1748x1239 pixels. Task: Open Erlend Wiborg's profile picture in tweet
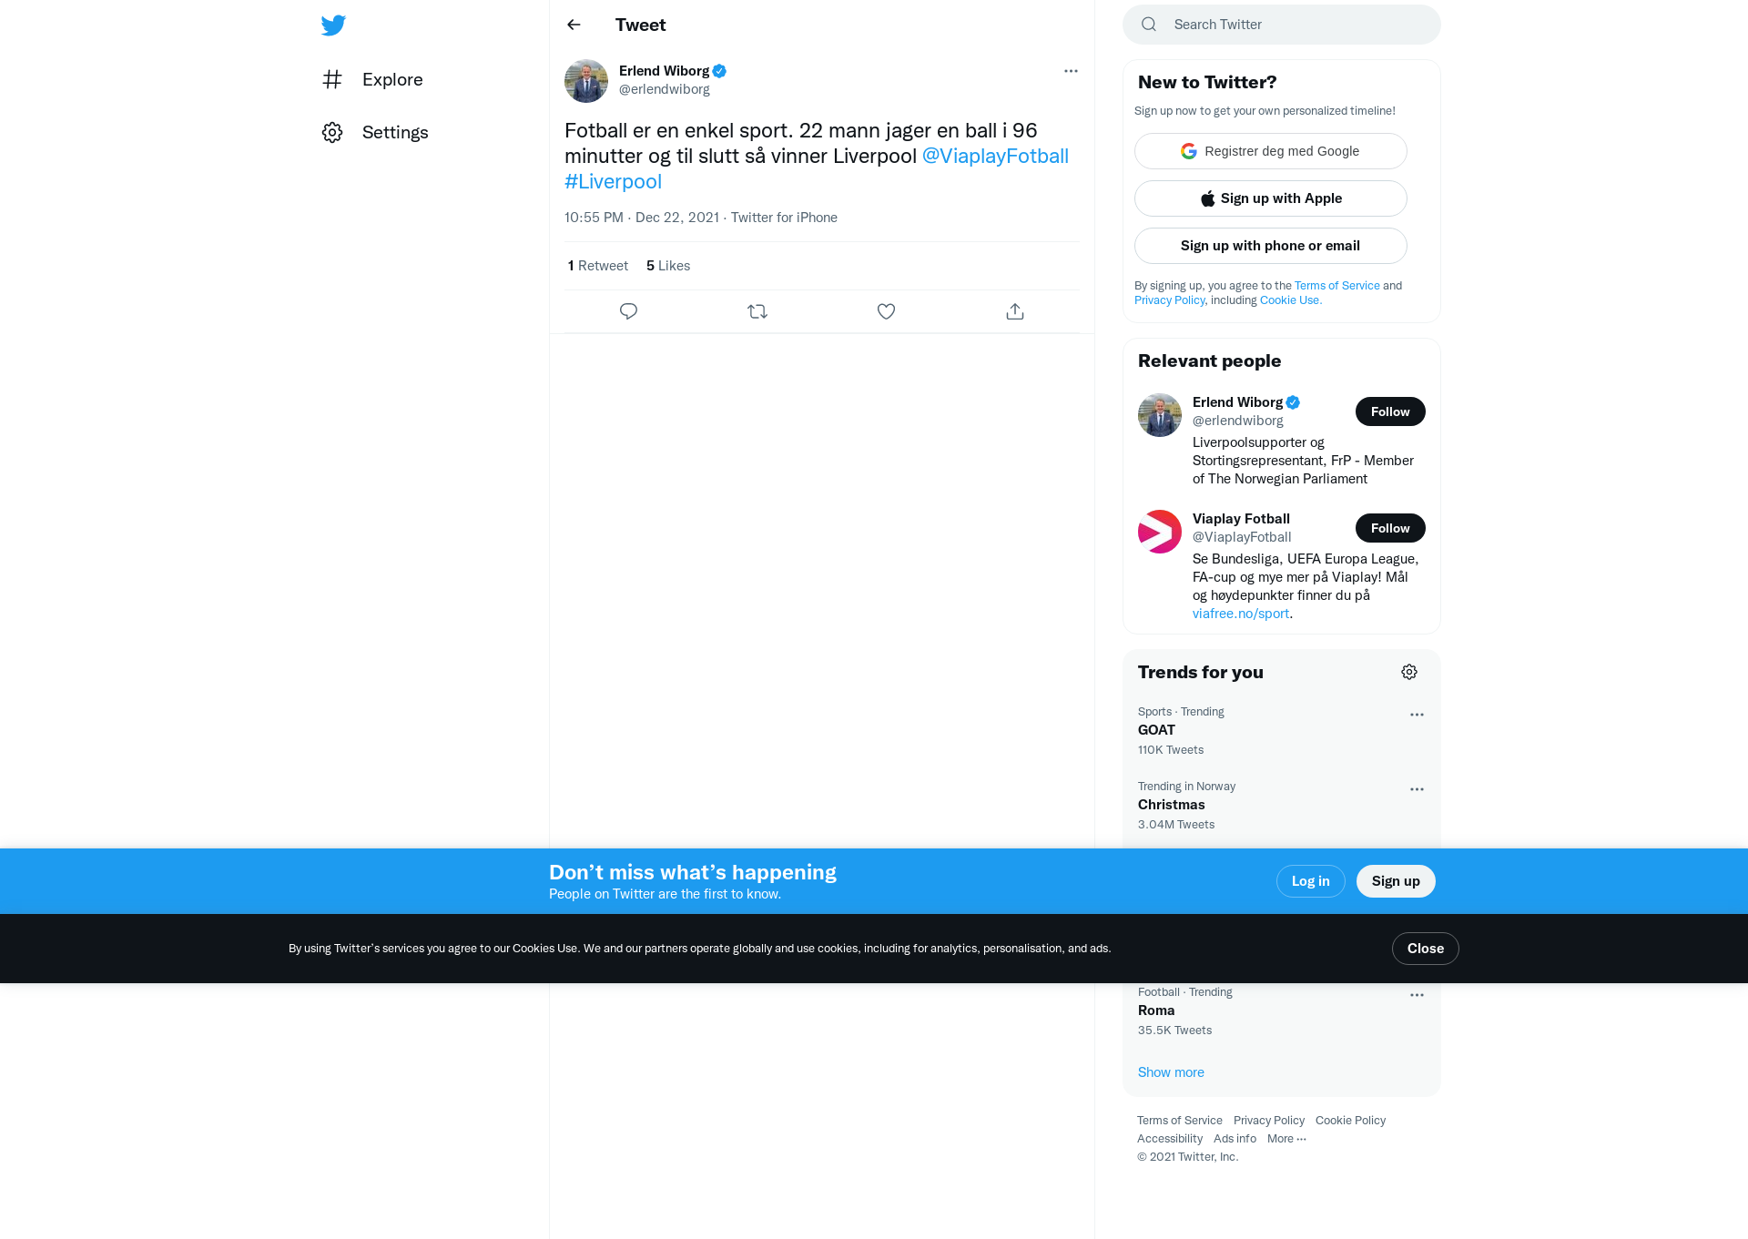(x=586, y=81)
